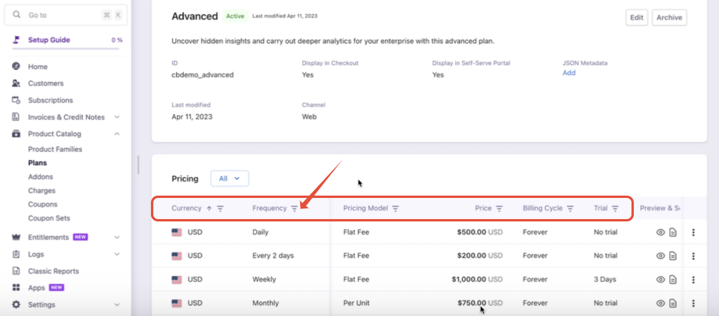719x316 pixels.
Task: Open Coupons in the sidebar
Action: point(43,204)
